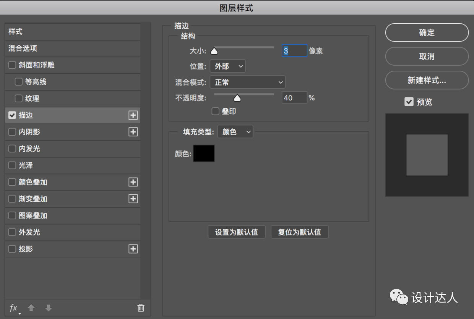
Task: Click the 大小 slider handle
Action: pos(214,51)
